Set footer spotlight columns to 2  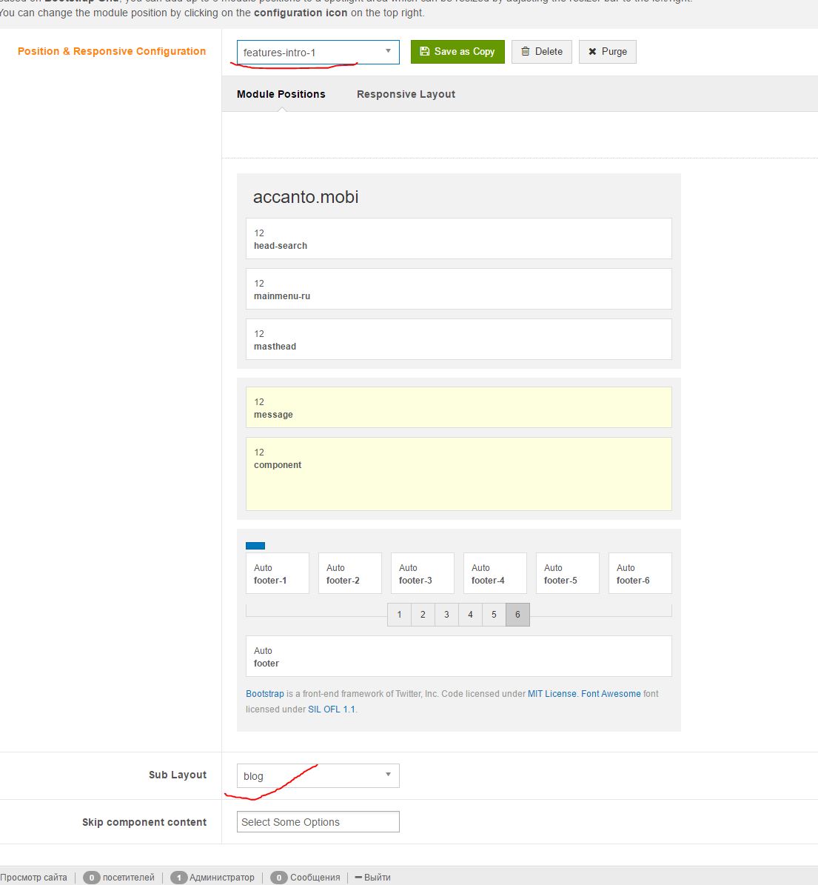[423, 615]
